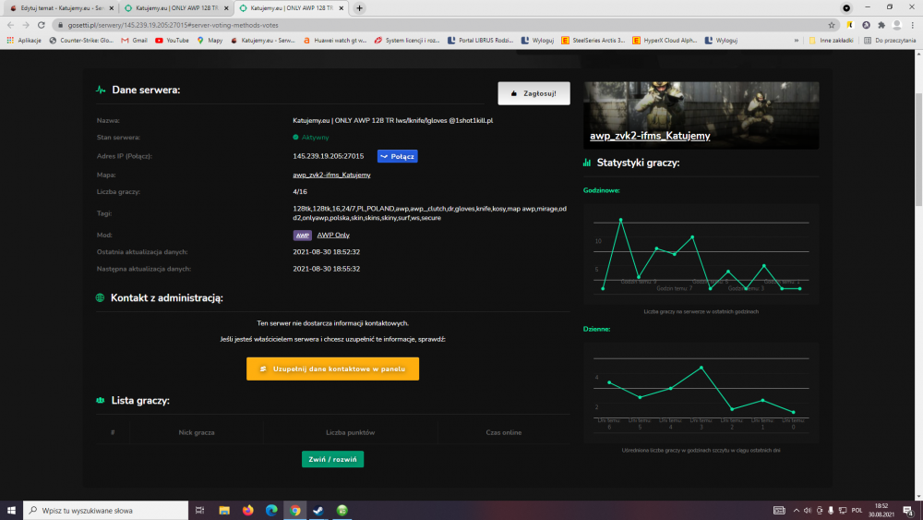Open the Portal LIBRUS Rodzi... bookmark
This screenshot has height=520, width=923.
[x=480, y=40]
